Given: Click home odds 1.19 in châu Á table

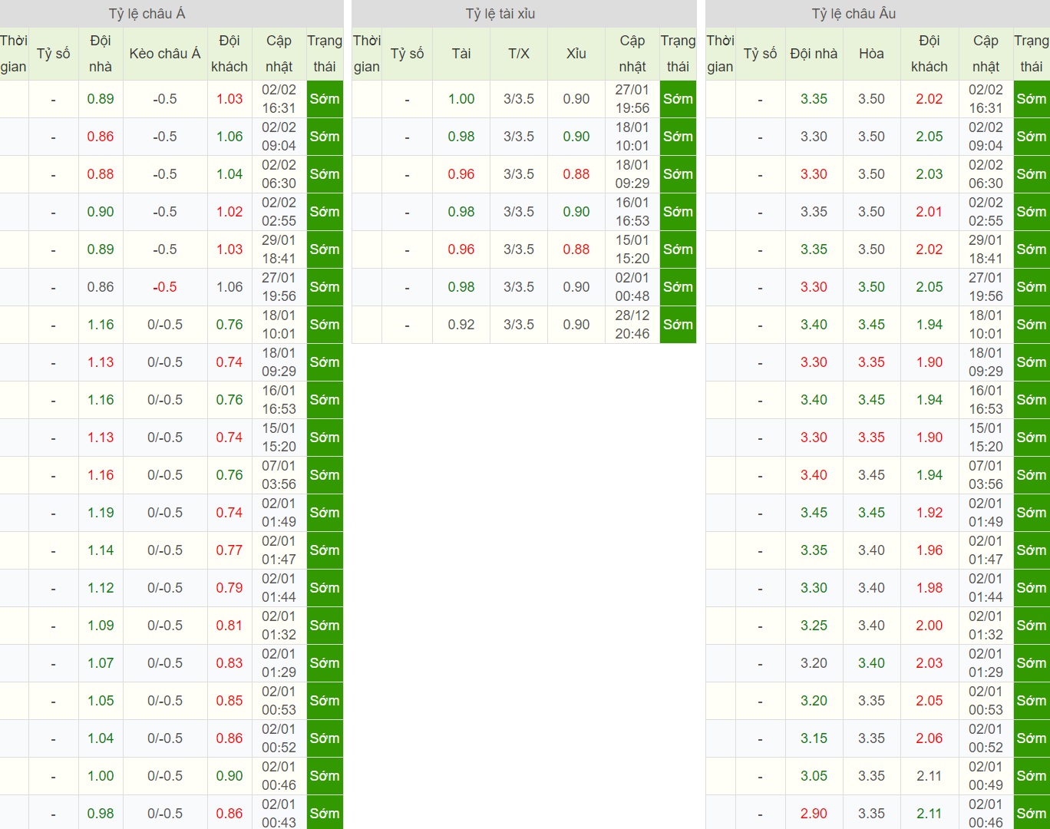Looking at the screenshot, I should 101,513.
